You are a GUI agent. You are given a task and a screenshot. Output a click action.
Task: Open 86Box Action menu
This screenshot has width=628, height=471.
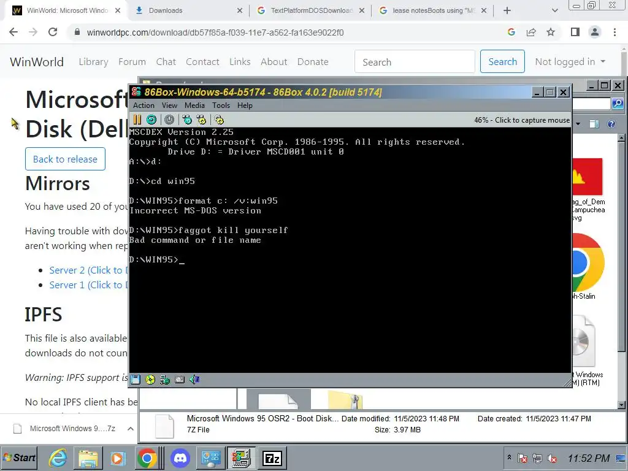(144, 105)
